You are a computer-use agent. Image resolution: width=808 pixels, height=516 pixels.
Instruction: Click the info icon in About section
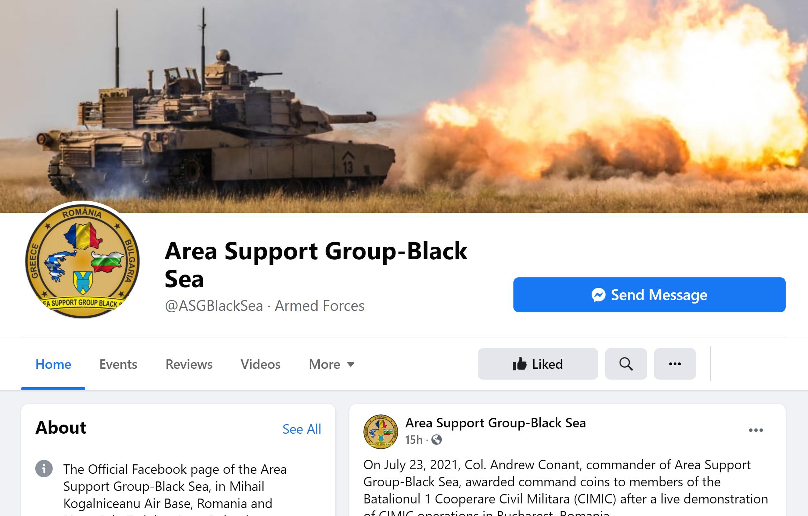click(44, 469)
